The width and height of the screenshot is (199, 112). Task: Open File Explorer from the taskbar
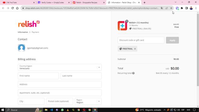[x=46, y=110]
